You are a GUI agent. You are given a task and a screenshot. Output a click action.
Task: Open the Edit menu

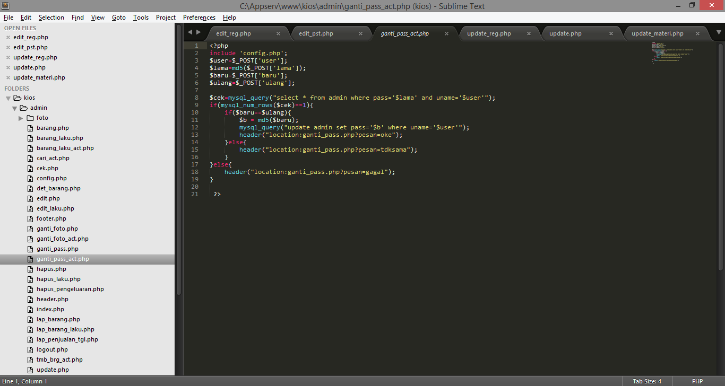pos(26,17)
